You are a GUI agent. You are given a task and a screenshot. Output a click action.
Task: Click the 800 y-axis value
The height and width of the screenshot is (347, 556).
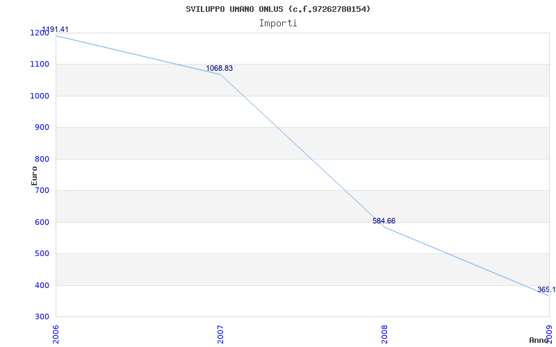coord(42,160)
